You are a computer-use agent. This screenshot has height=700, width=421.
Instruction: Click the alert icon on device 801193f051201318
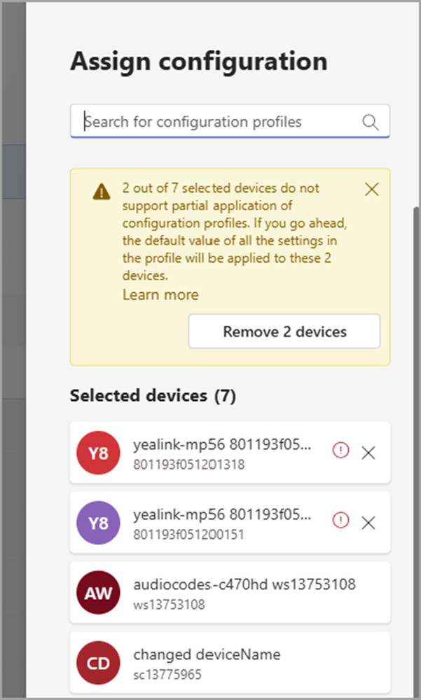[x=340, y=451]
